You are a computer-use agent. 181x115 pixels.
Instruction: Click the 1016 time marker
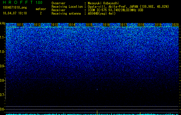106,24
